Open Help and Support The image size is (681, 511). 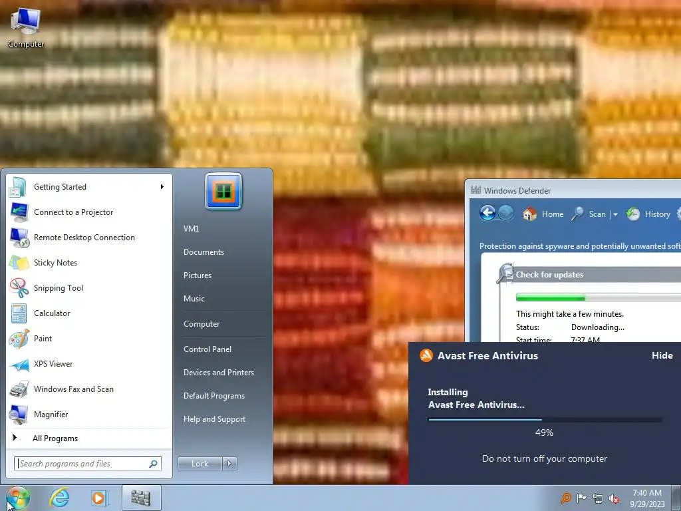point(214,419)
